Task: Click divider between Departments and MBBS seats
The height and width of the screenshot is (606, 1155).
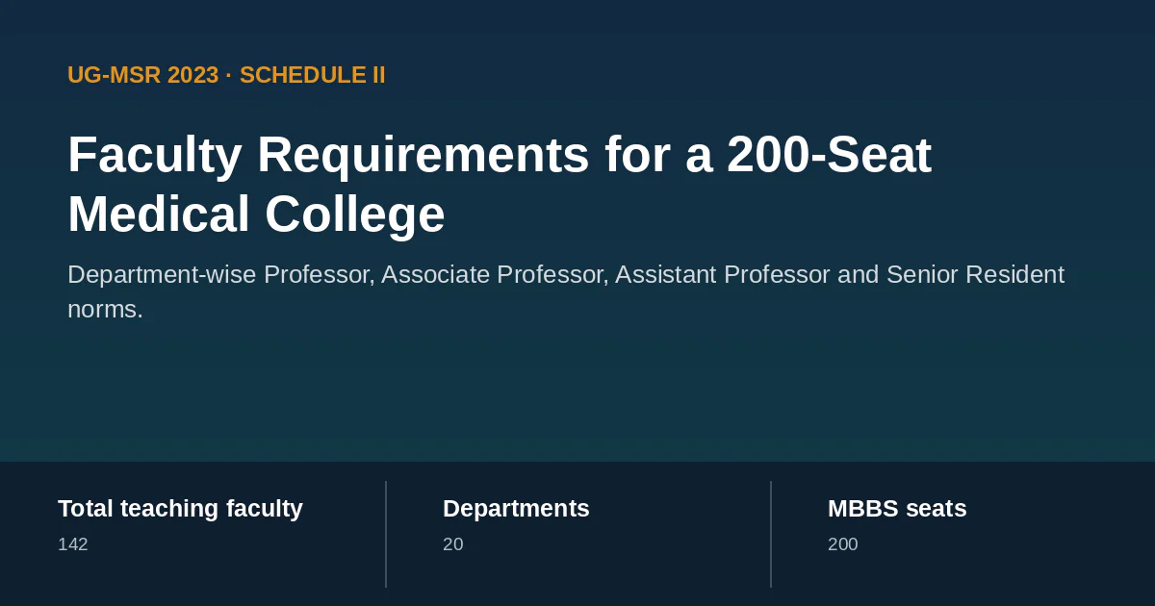Action: [x=771, y=534]
